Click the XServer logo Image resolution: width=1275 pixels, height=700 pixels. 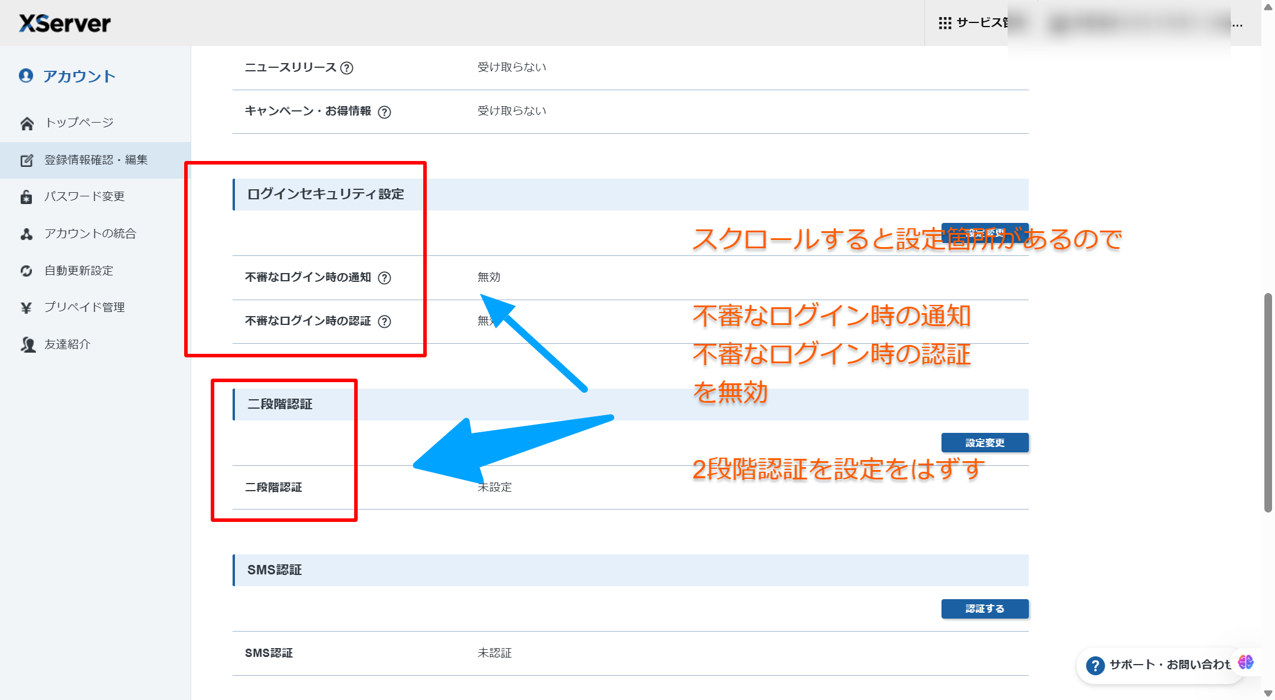pos(65,23)
